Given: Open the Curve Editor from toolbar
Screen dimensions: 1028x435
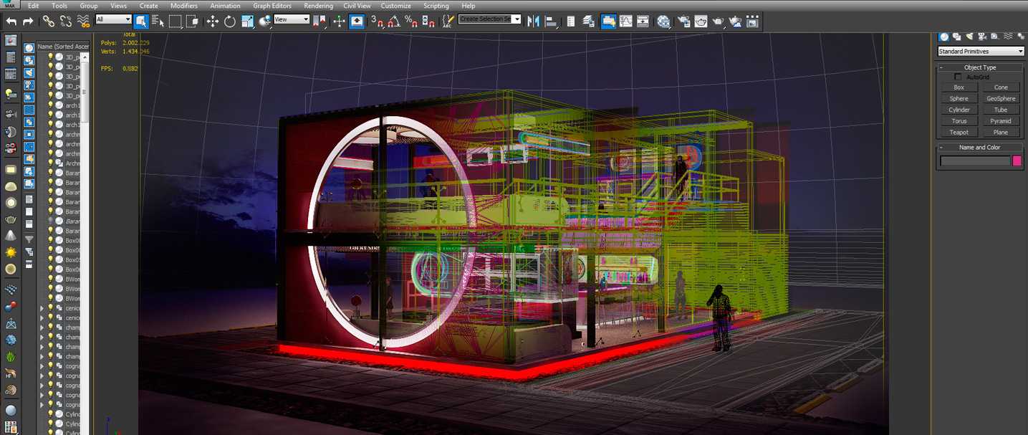Looking at the screenshot, I should 625,21.
